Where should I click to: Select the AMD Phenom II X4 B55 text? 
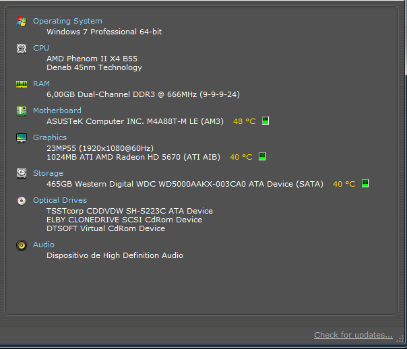pos(92,59)
